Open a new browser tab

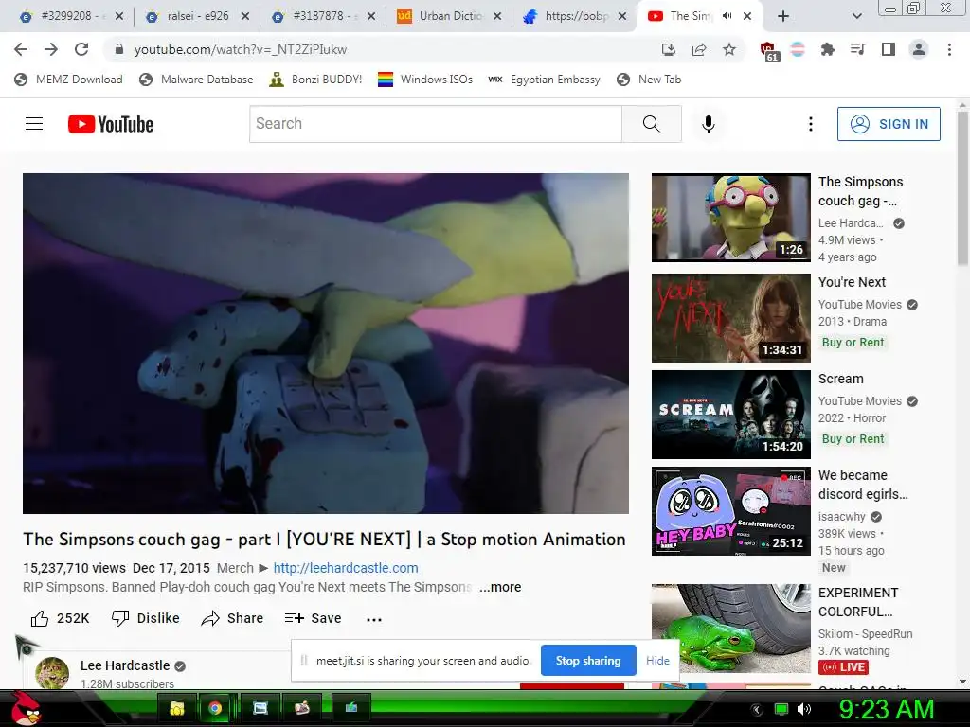point(783,17)
